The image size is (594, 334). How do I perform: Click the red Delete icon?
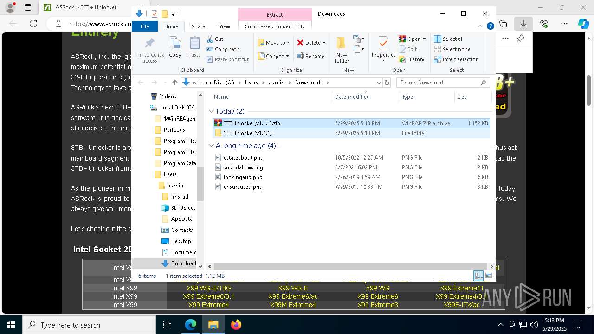tap(300, 43)
